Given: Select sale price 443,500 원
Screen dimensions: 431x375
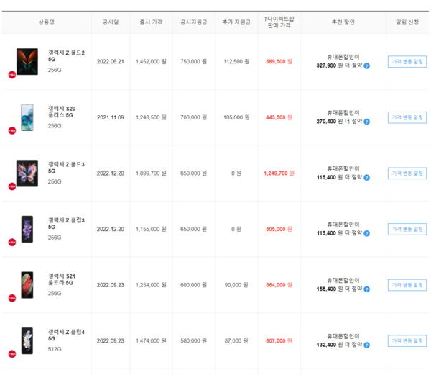Looking at the screenshot, I should tap(279, 117).
